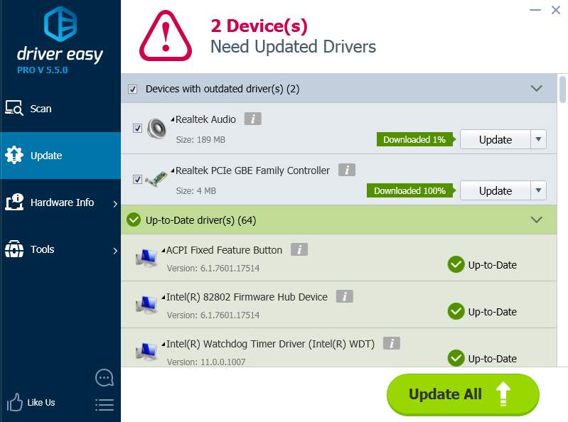Expand the Hardware Info submenu arrow

point(115,204)
